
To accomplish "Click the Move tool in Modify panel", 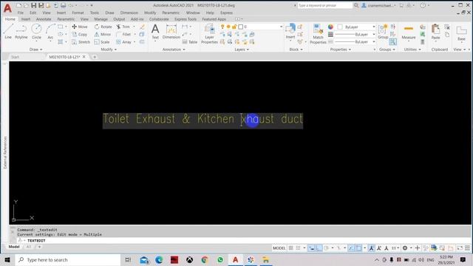I will point(80,27).
